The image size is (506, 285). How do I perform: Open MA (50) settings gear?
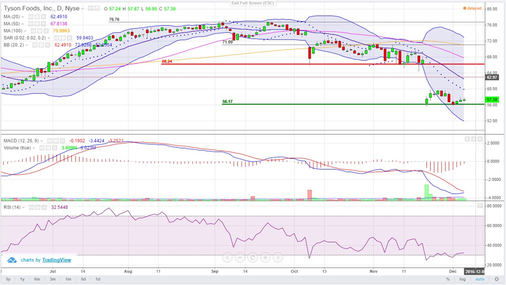[x=37, y=23]
